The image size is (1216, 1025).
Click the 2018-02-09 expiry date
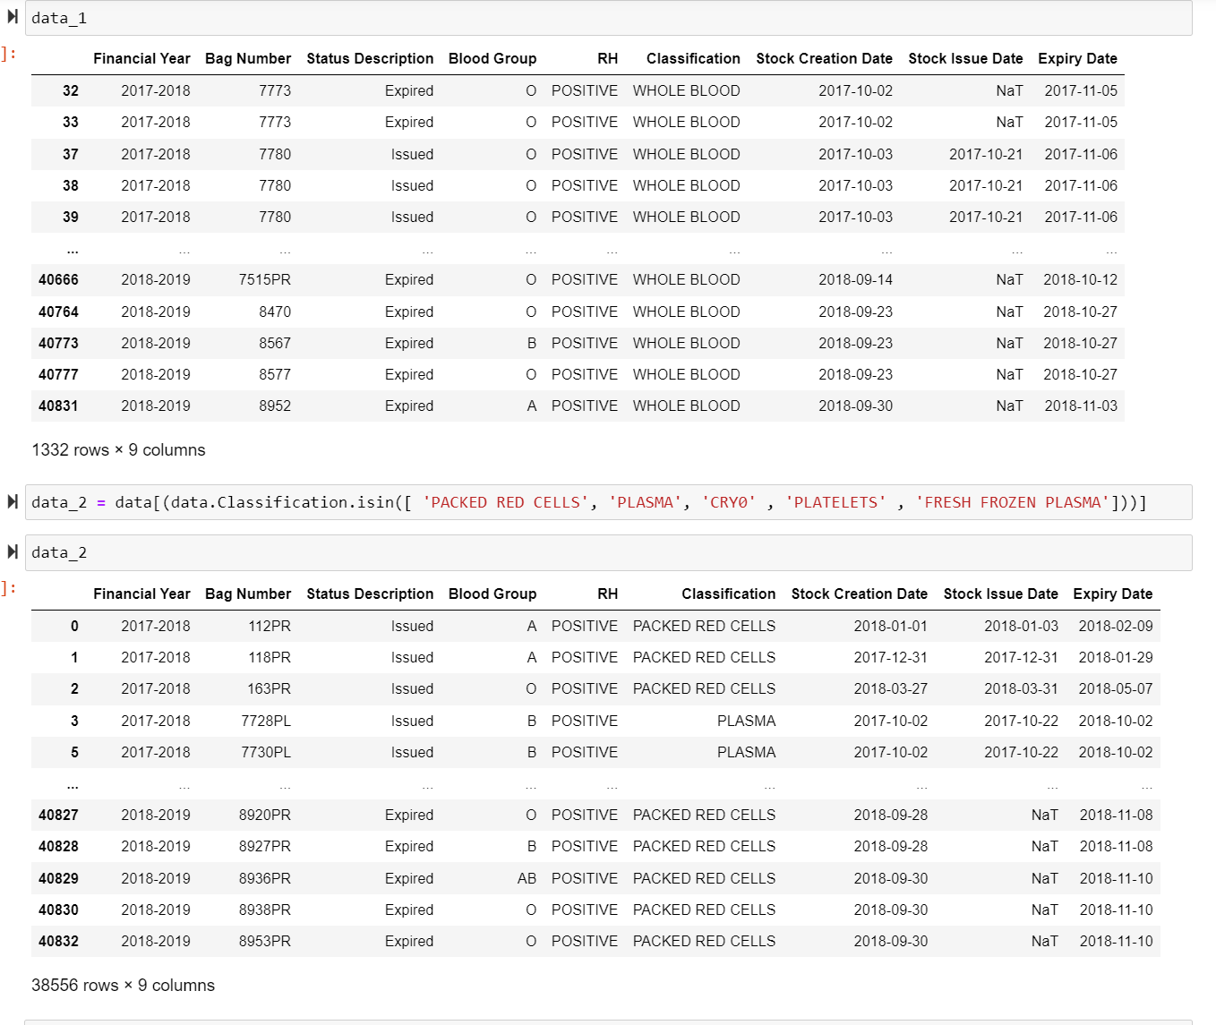click(x=1116, y=626)
